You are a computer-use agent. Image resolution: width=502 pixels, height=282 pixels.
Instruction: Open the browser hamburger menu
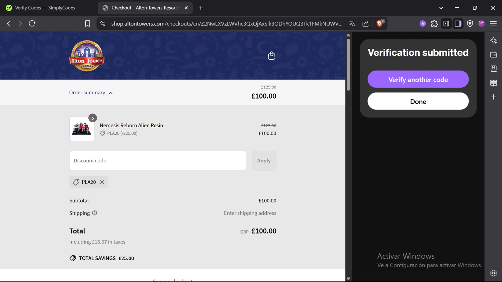point(493,24)
